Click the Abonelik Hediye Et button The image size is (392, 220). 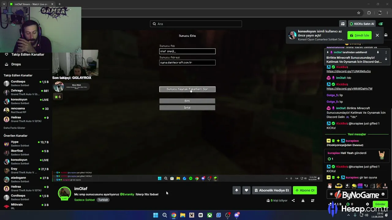point(272,190)
